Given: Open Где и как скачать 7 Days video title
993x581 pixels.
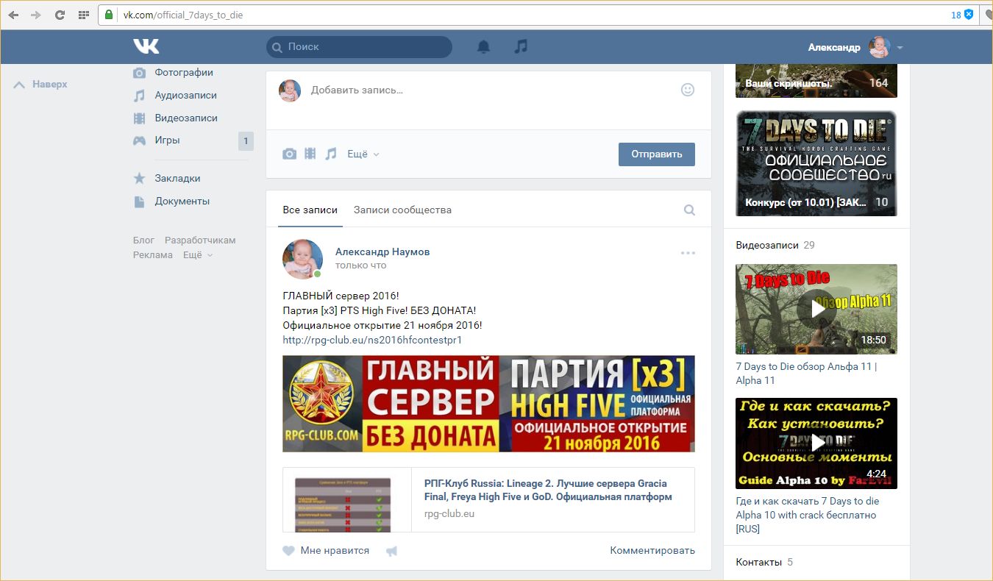Looking at the screenshot, I should tap(808, 516).
